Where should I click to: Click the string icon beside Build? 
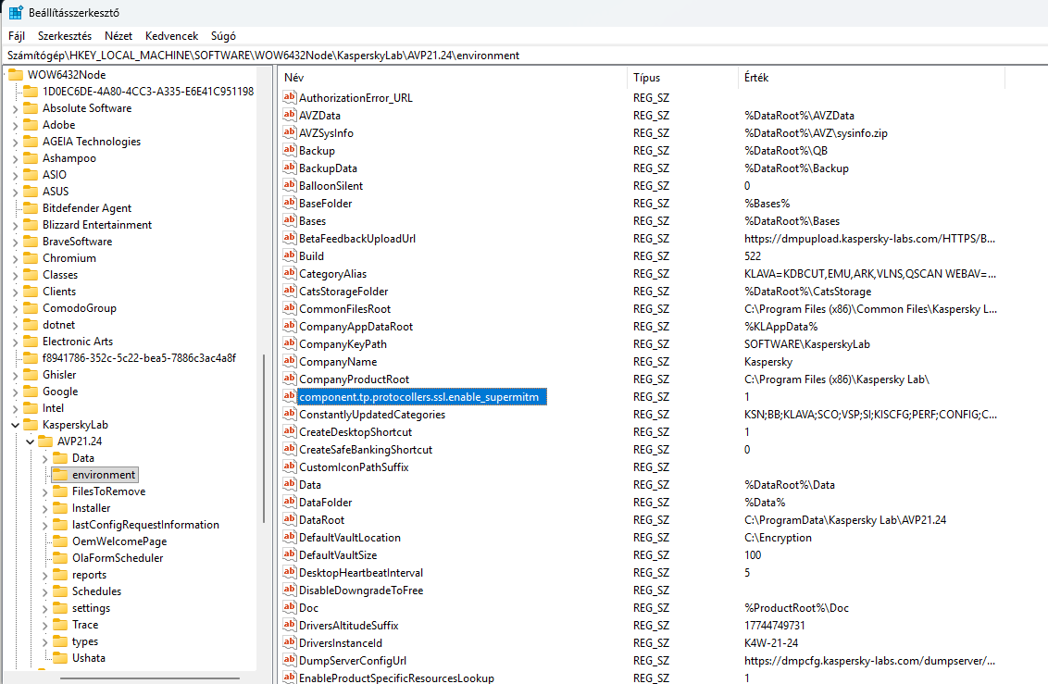[290, 255]
